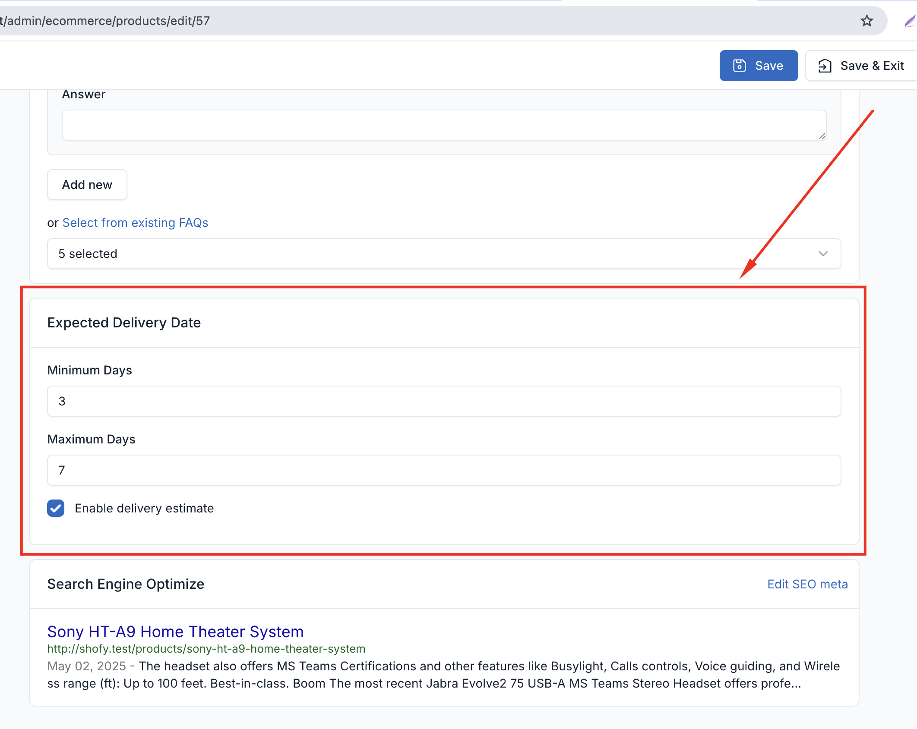Expand the FAQ dropdown chevron arrow

[x=823, y=254]
